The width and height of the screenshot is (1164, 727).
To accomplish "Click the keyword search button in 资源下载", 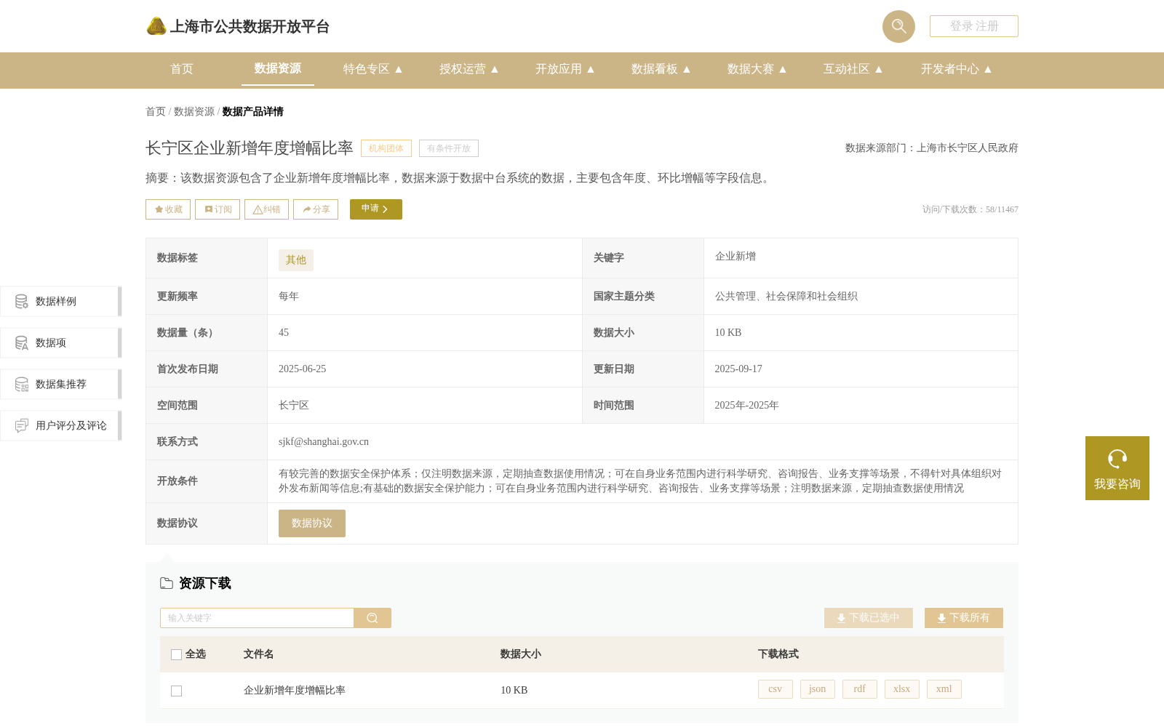I will (x=372, y=618).
